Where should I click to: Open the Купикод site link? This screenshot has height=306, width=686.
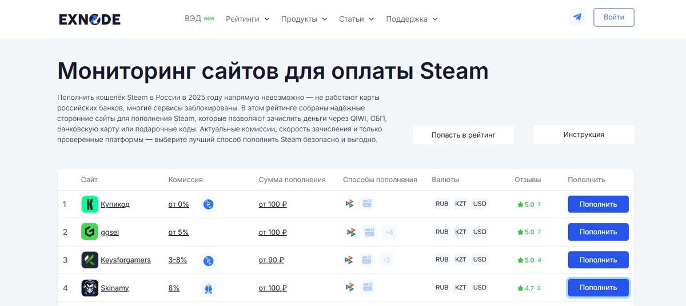tap(115, 204)
